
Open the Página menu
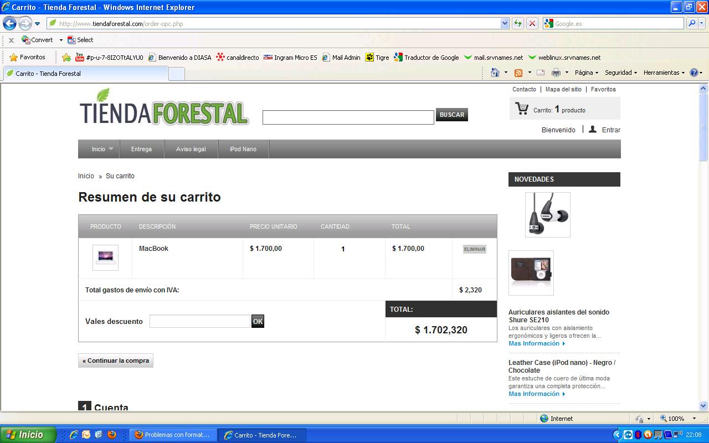coord(586,73)
